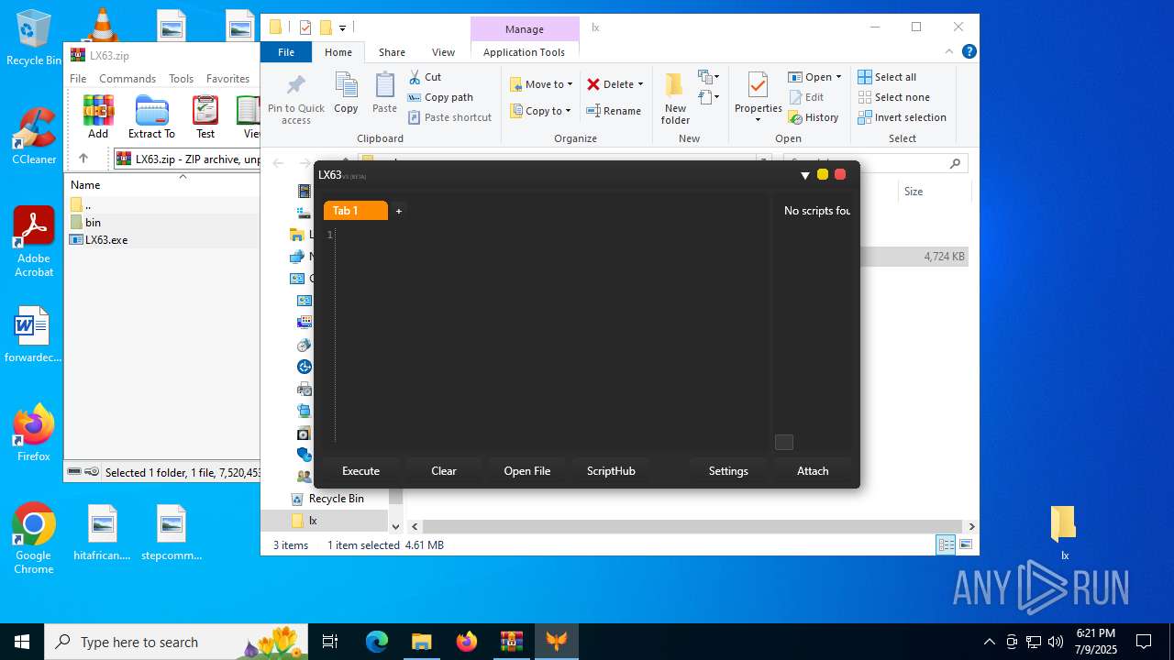1174x660 pixels.
Task: Open the Commands menu in WinRAR
Action: 127,79
